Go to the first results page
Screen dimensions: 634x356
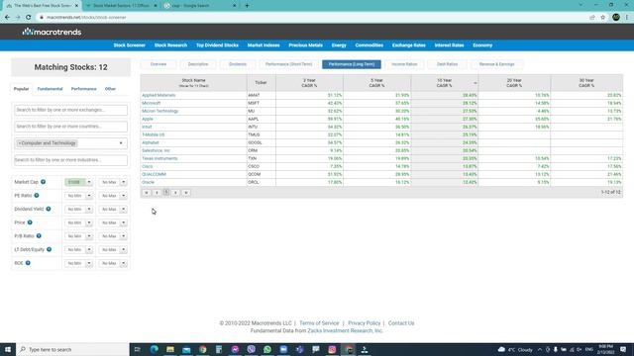tap(147, 193)
